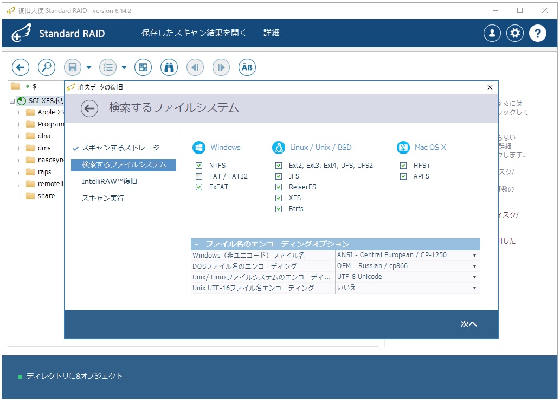The image size is (560, 401).
Task: Enable the FAT / FAT32 checkbox
Action: (199, 176)
